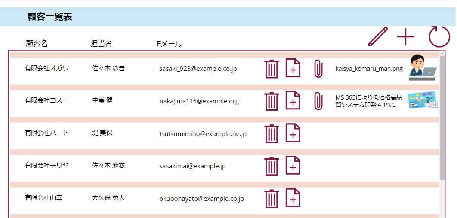Screen dimensions: 457x218
Task: Select customer name 有限会社モリヤ
Action: 47,166
